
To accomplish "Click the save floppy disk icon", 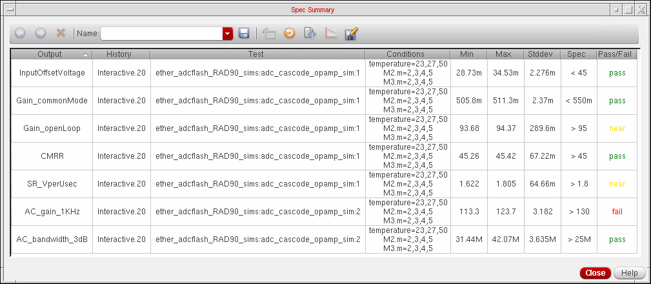I will point(244,33).
